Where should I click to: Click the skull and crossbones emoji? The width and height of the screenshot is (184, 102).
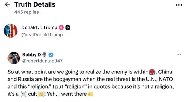[23, 94]
